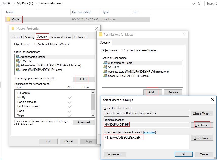Close the Master Properties dialog
This screenshot has height=160, width=217.
(x=97, y=28)
